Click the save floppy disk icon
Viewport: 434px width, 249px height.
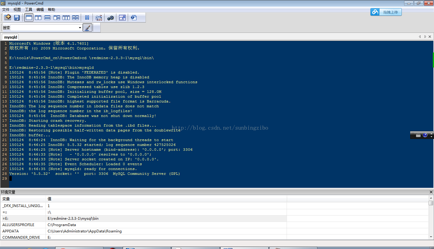[x=17, y=17]
